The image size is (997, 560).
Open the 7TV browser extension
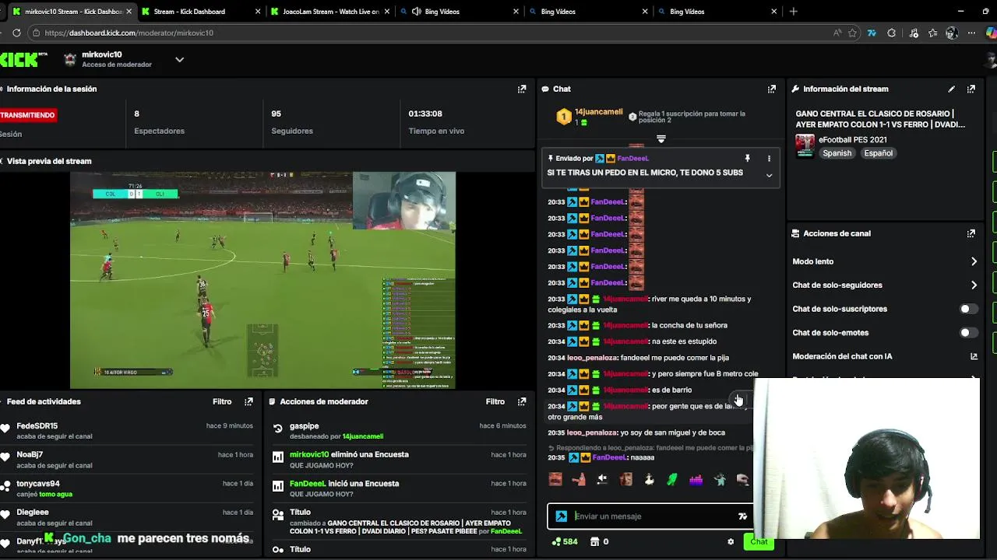point(872,33)
